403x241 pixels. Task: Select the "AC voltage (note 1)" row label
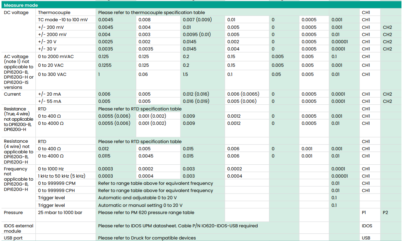tap(19, 72)
